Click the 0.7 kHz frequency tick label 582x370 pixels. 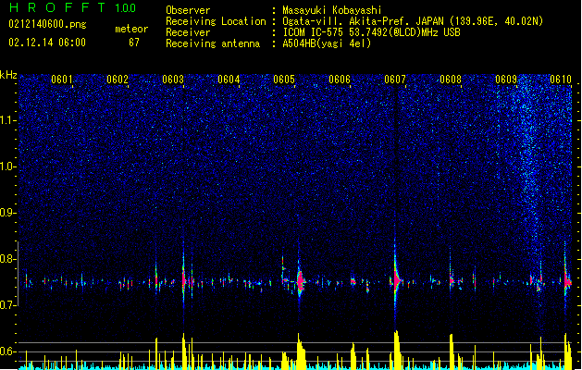coord(7,305)
